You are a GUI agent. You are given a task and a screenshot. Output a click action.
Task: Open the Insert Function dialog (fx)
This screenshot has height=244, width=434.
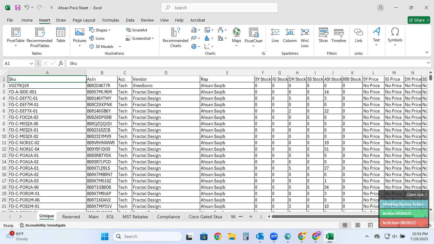[61, 63]
